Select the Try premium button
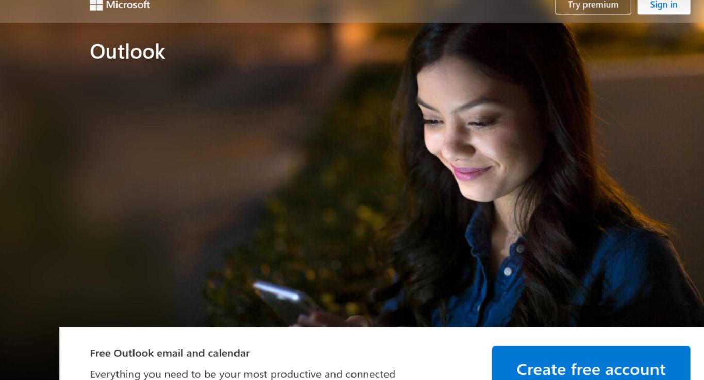 [x=593, y=6]
